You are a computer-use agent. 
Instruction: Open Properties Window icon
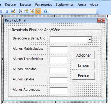pyautogui.click(x=26, y=11)
